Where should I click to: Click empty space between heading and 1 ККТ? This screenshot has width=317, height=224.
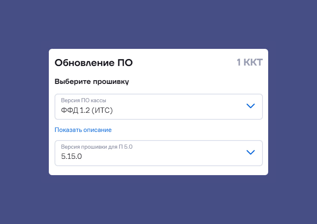183,63
